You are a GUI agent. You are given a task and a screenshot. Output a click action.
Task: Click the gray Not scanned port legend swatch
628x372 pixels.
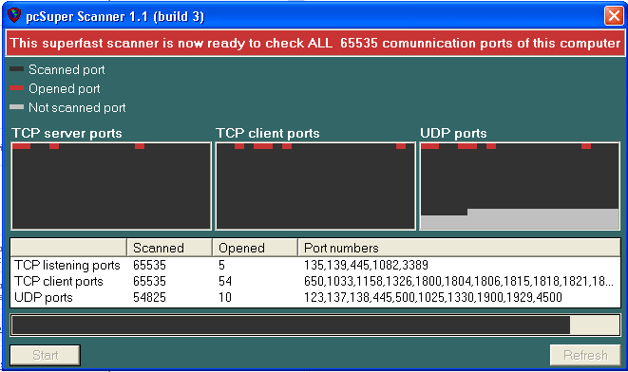pos(16,107)
